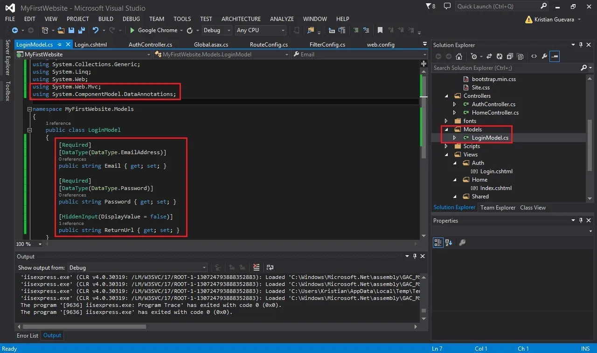Viewport: 597px width, 353px height.
Task: Collapse the Controllers folder
Action: coord(446,96)
